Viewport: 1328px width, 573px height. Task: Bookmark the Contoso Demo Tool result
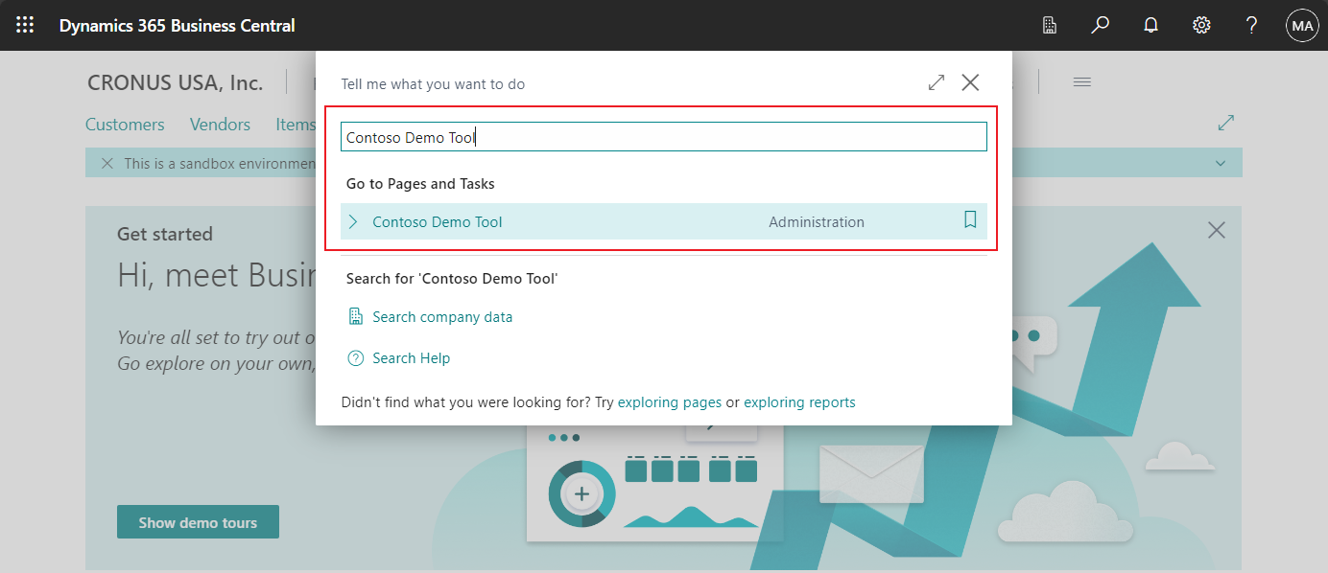click(970, 221)
